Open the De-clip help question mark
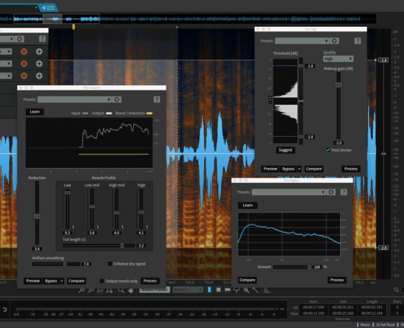Viewport: 404px width, 328px height. pos(358,41)
